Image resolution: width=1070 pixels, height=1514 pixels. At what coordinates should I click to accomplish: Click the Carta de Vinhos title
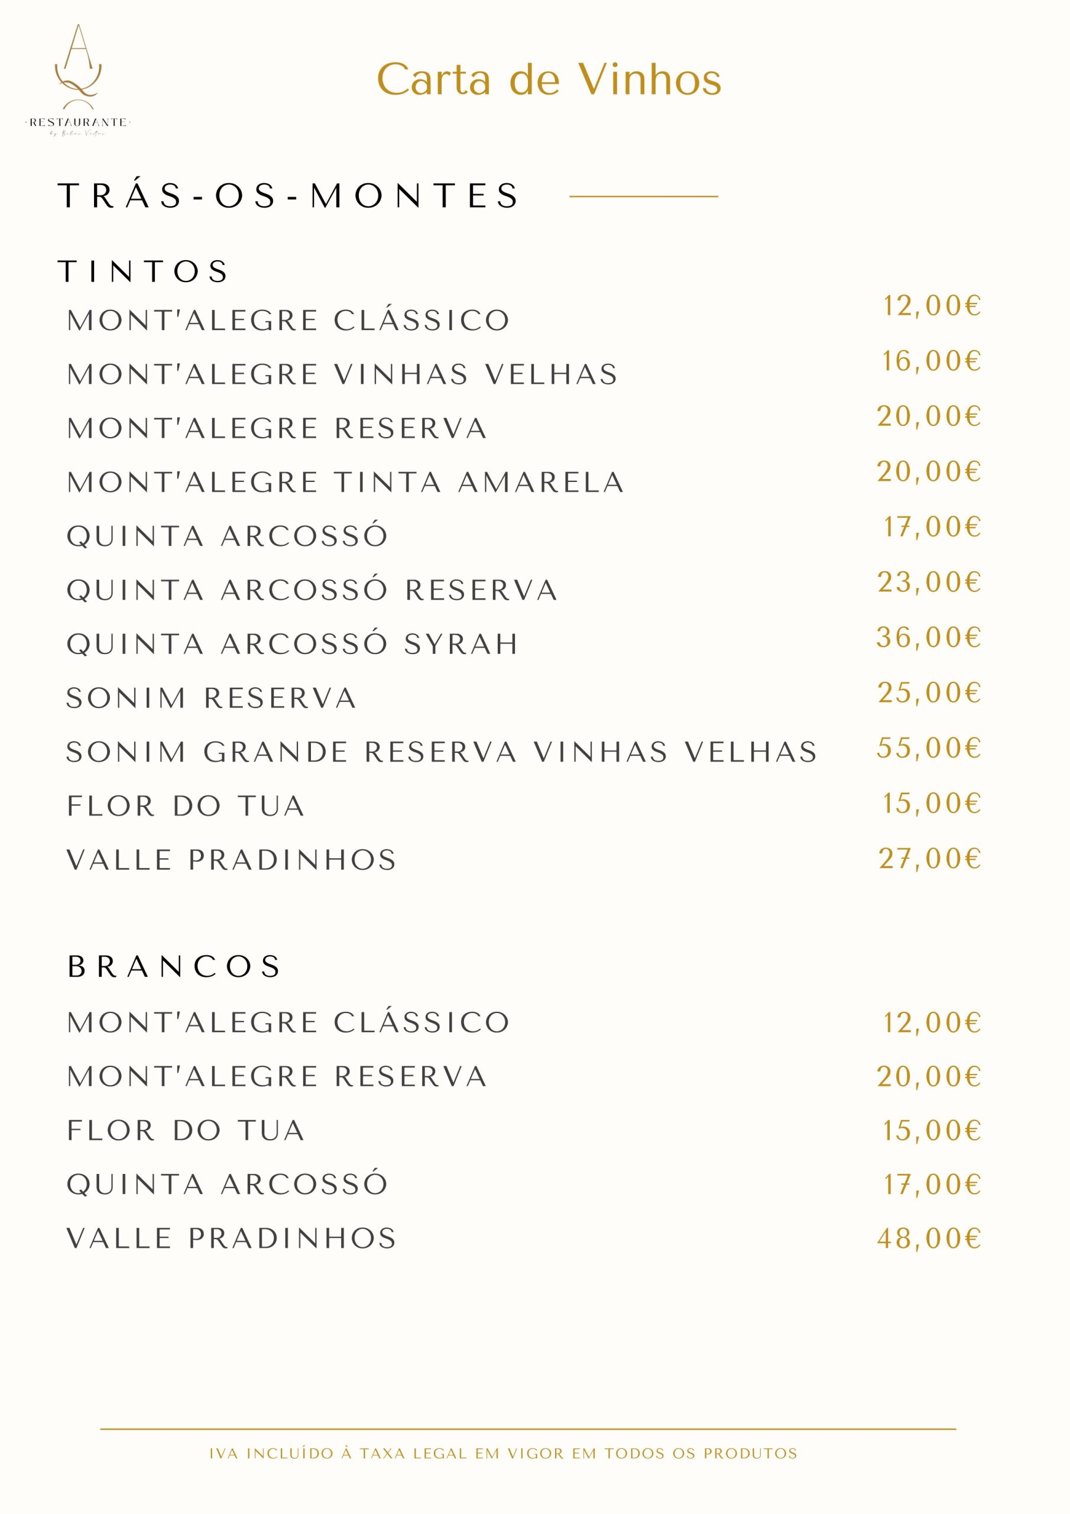(549, 80)
